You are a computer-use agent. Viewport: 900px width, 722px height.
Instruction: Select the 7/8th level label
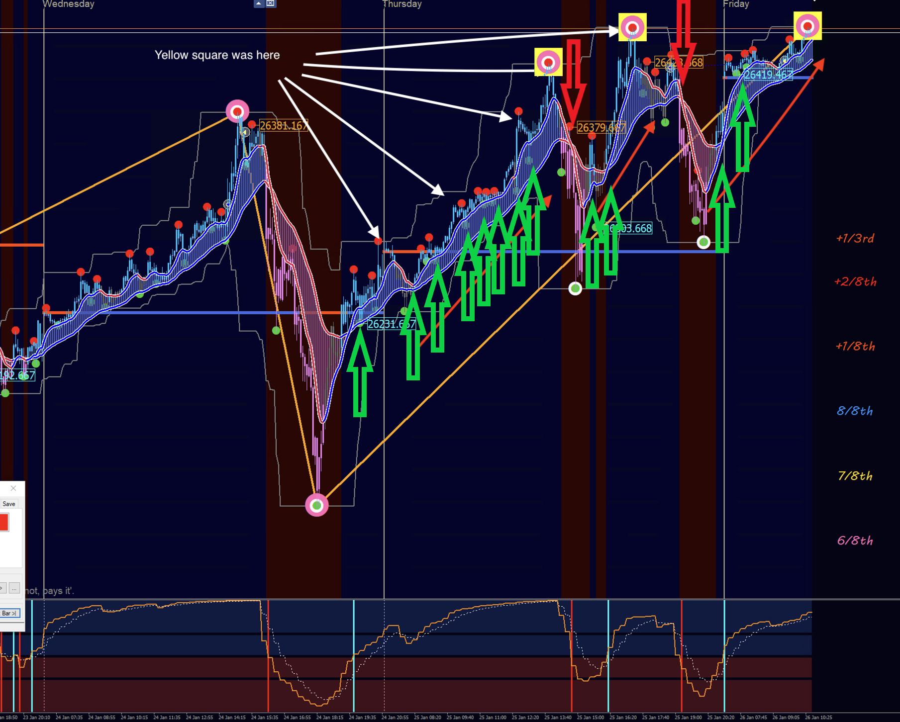click(855, 476)
